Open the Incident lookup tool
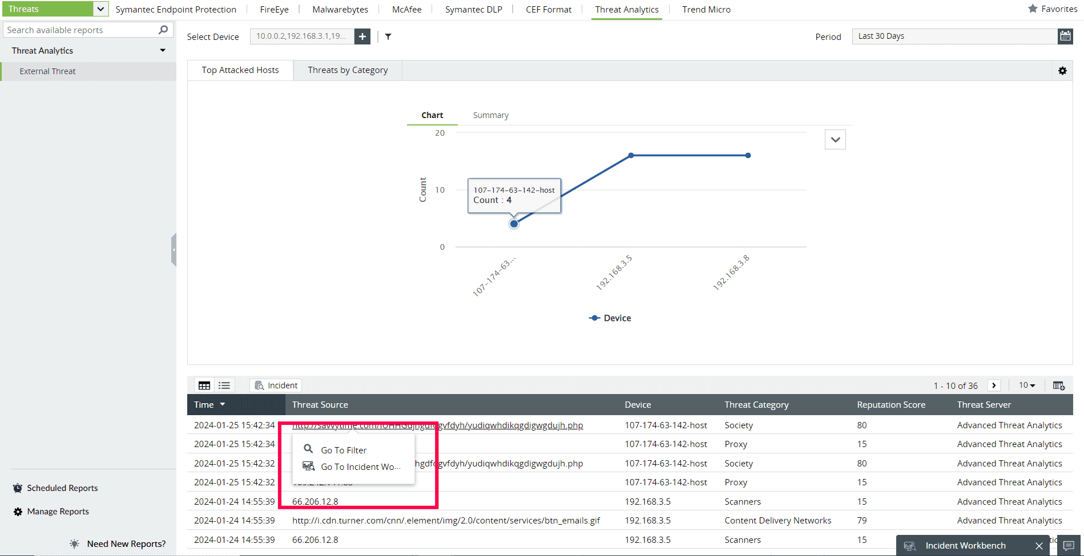Screen dimensions: 1084x556 (x=276, y=385)
